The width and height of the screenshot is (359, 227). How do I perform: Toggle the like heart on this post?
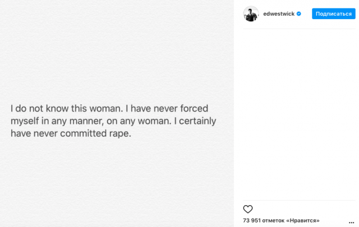tap(248, 209)
